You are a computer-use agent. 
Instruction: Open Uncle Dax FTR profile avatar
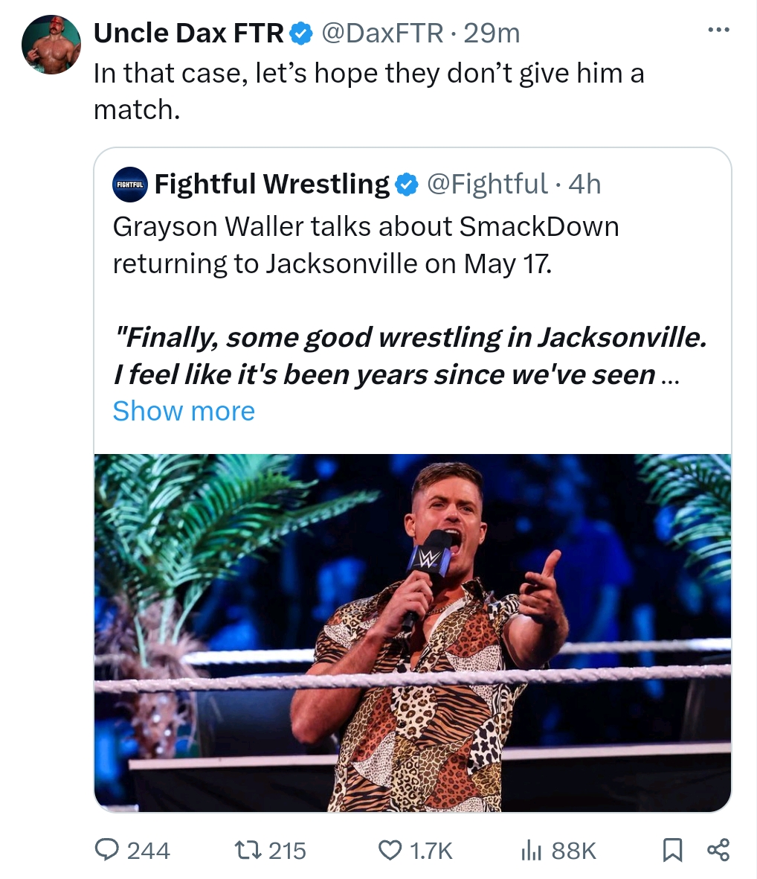pos(51,45)
